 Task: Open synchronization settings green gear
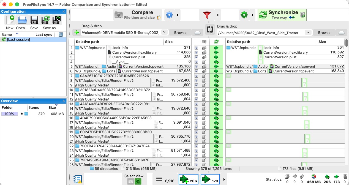(x=244, y=15)
